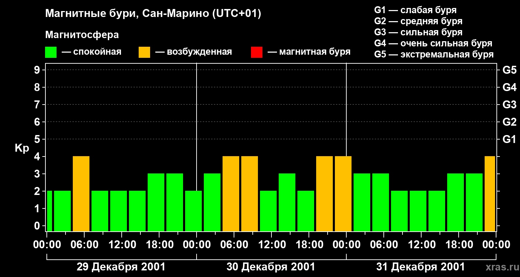This screenshot has width=520, height=277.
Task: Click the right-axis 'G4' level label
Action: click(509, 87)
